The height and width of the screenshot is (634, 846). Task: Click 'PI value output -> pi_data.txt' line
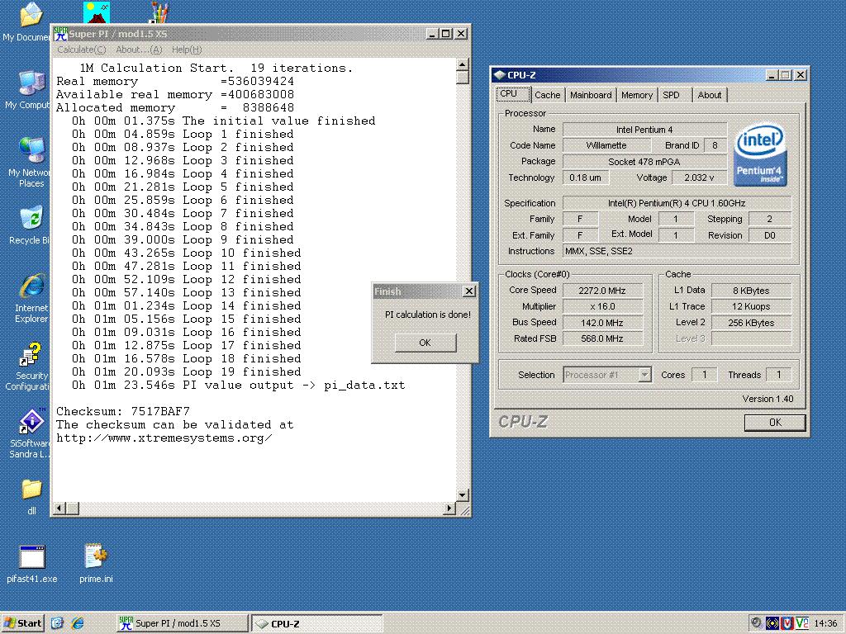(x=238, y=385)
